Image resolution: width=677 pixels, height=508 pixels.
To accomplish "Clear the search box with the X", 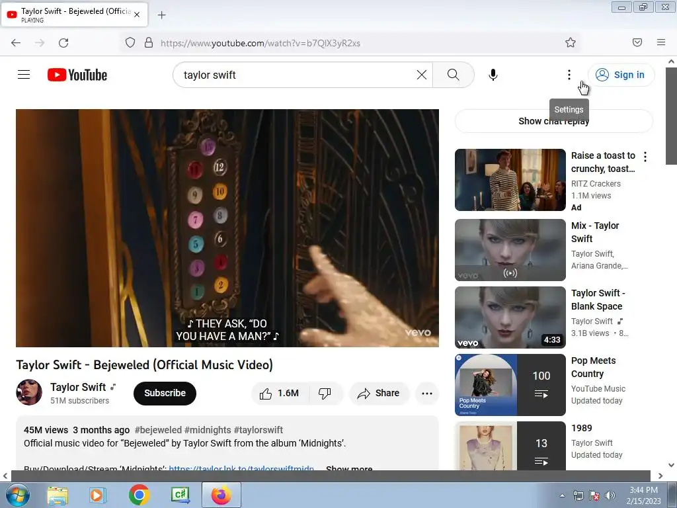I will tap(421, 75).
